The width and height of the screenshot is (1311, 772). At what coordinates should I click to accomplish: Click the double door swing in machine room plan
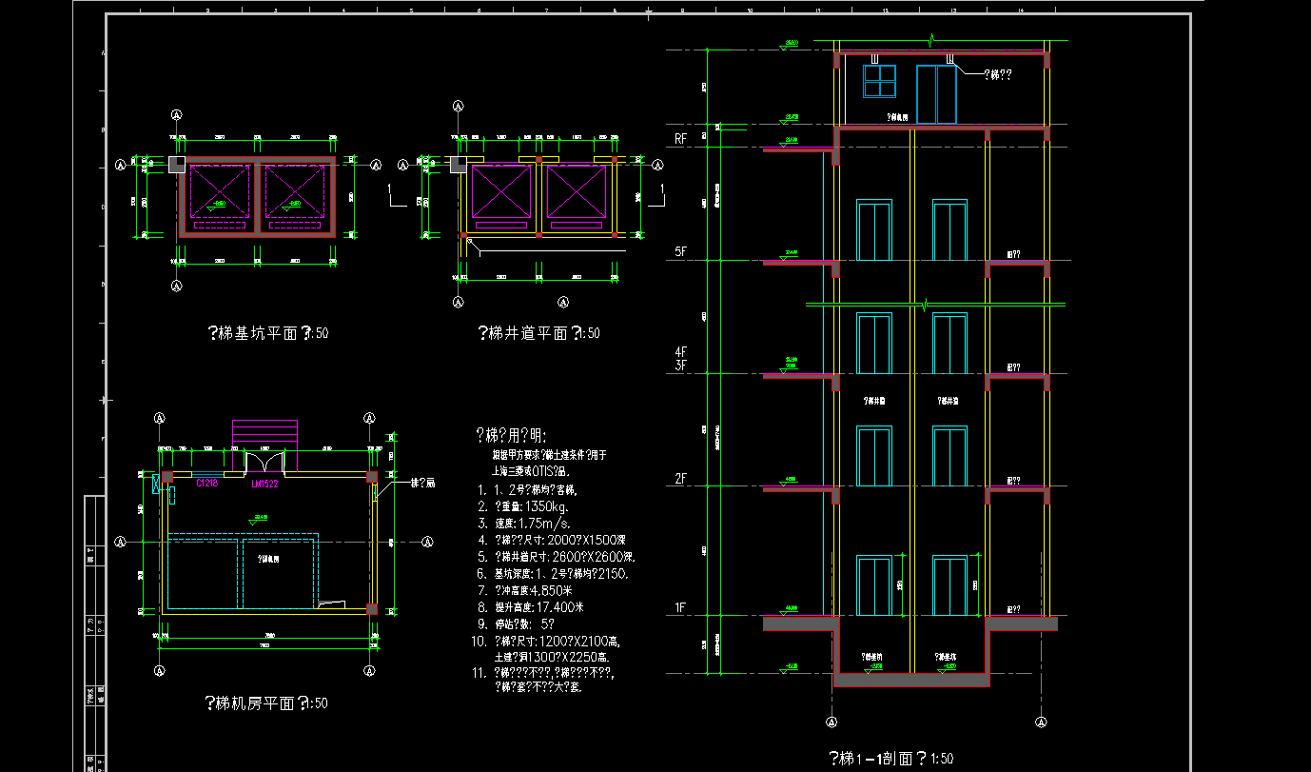264,464
